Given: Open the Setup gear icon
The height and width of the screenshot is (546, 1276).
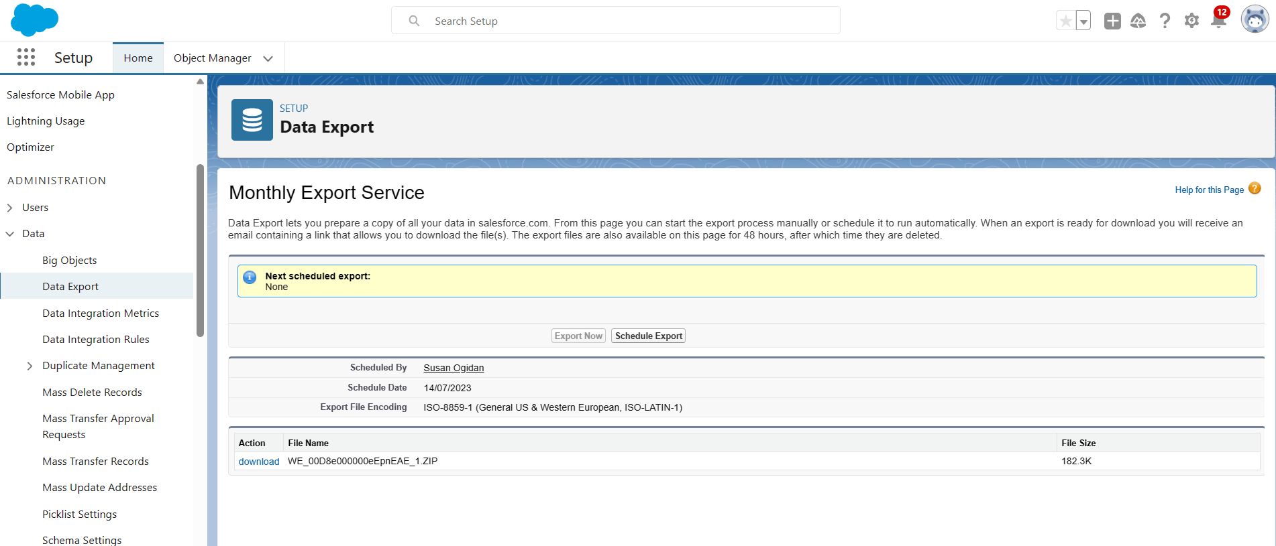Looking at the screenshot, I should [1191, 21].
